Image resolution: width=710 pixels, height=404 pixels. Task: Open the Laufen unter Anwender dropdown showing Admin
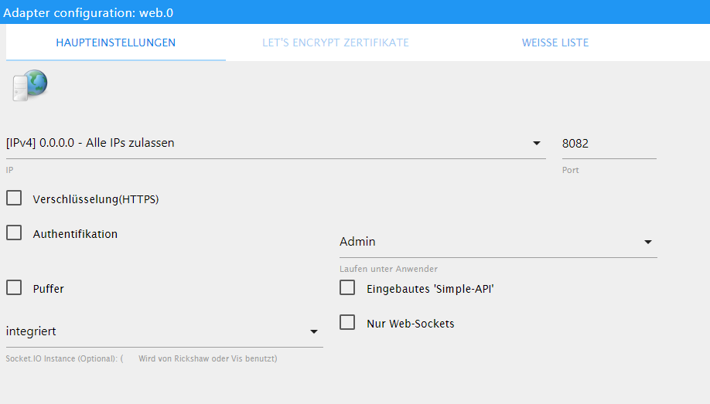pos(498,242)
